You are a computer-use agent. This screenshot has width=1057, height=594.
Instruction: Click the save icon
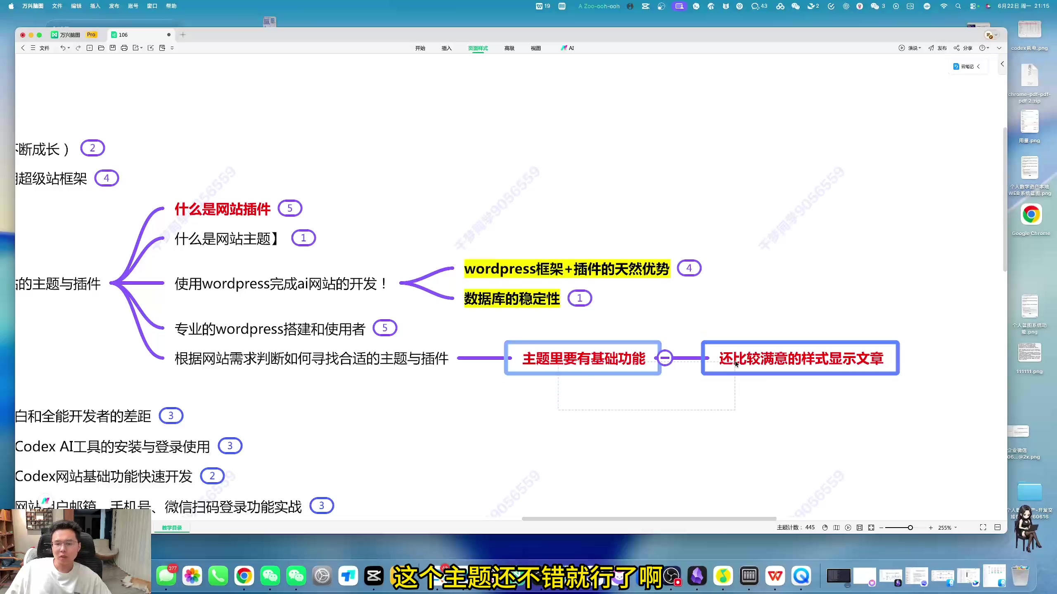point(113,48)
